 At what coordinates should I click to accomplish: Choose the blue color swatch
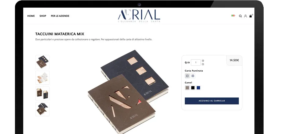pyautogui.click(x=198, y=88)
